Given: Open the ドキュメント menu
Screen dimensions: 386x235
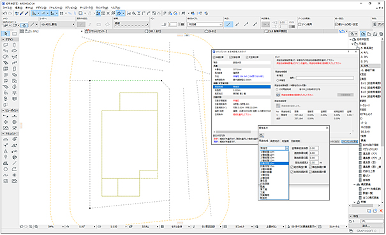Looking at the screenshot, I should coord(56,8).
